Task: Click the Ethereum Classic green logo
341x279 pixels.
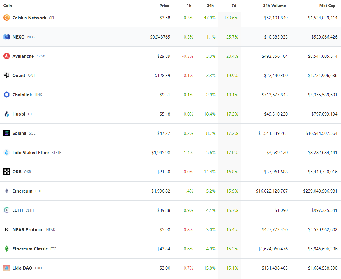Action: point(7,249)
